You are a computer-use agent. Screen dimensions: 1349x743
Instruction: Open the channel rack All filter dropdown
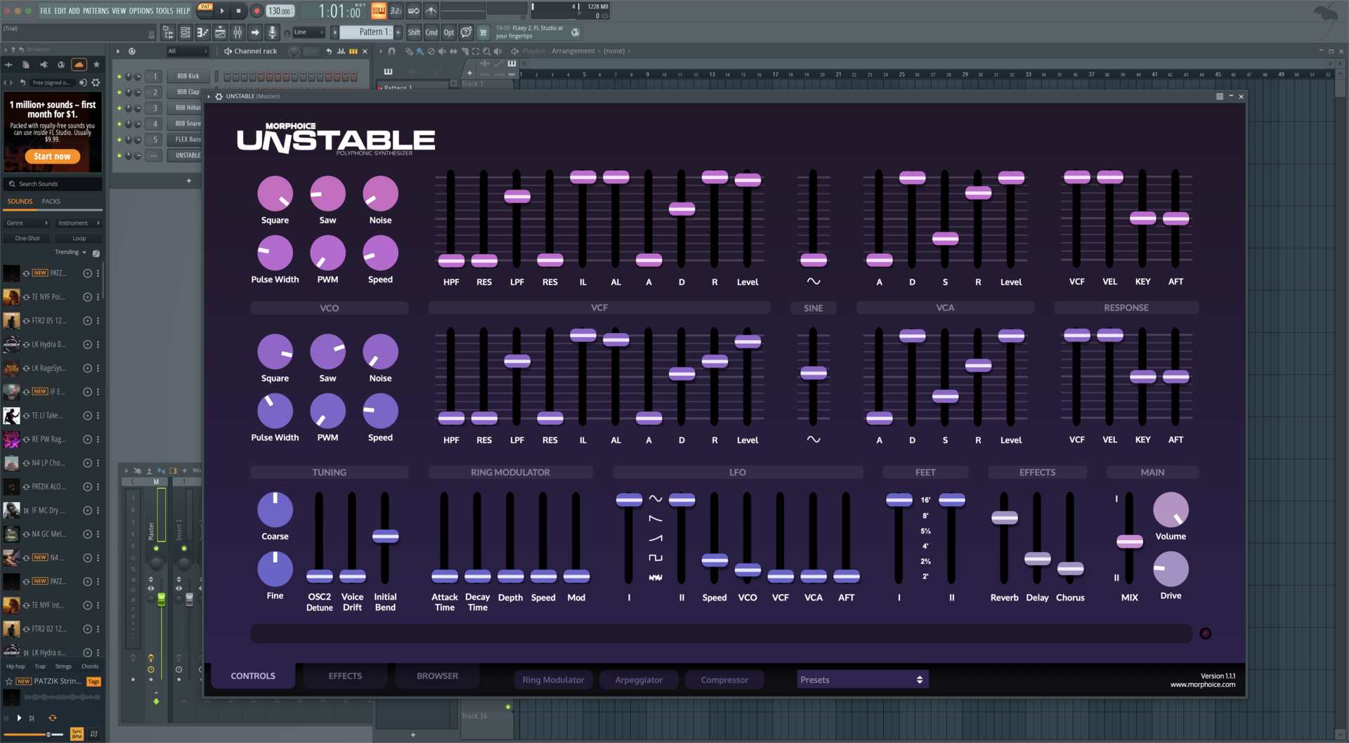coord(187,51)
